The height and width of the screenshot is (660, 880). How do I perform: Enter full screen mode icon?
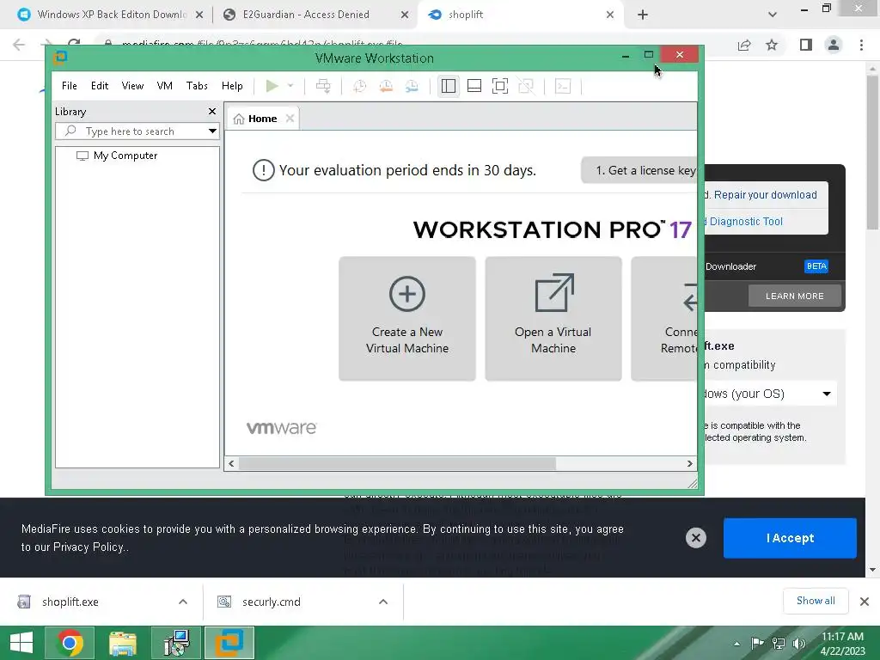pos(500,86)
